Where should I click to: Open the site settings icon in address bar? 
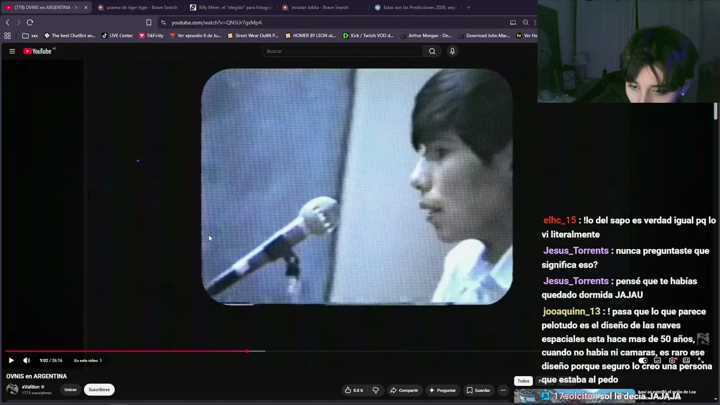[163, 22]
